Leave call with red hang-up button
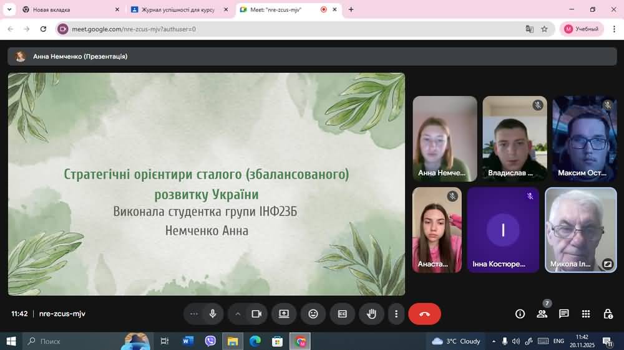Image resolution: width=624 pixels, height=350 pixels. point(424,314)
